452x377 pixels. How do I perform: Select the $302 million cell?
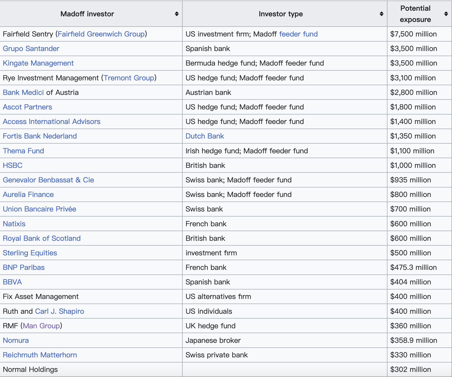419,369
